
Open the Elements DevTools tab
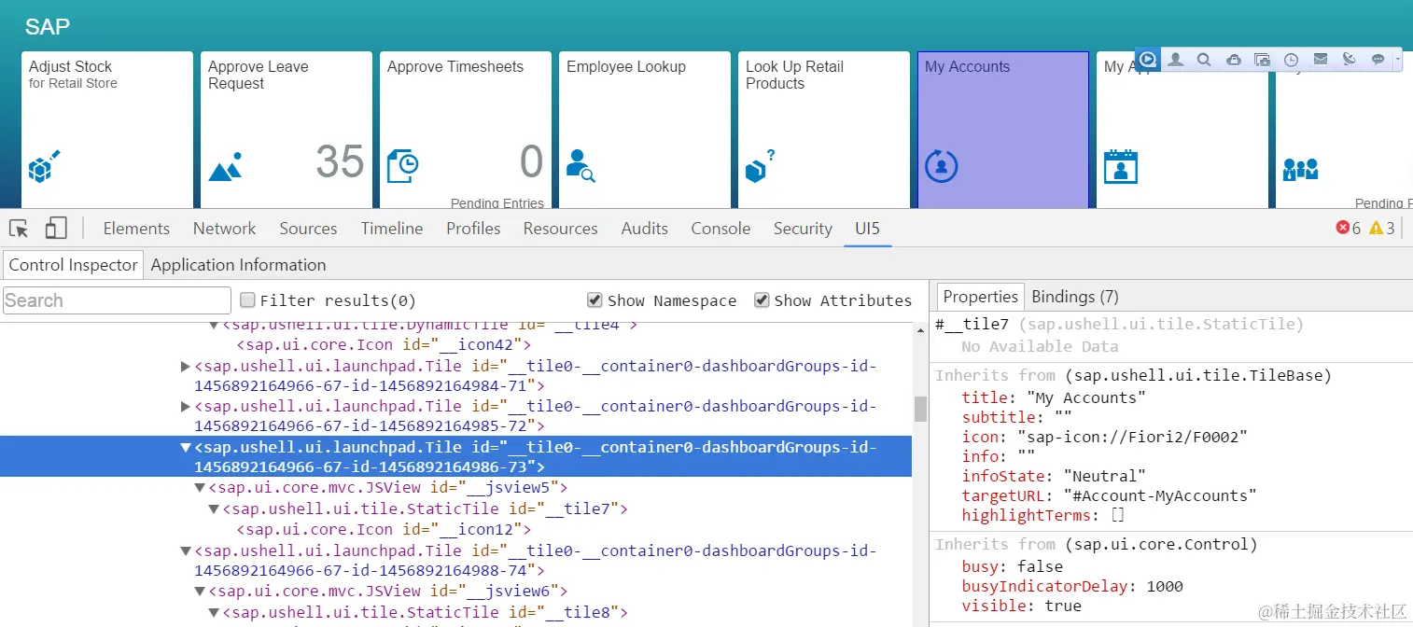coord(136,229)
